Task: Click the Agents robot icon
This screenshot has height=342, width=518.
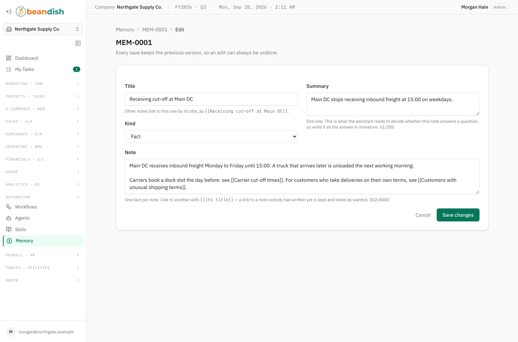Action: point(9,218)
